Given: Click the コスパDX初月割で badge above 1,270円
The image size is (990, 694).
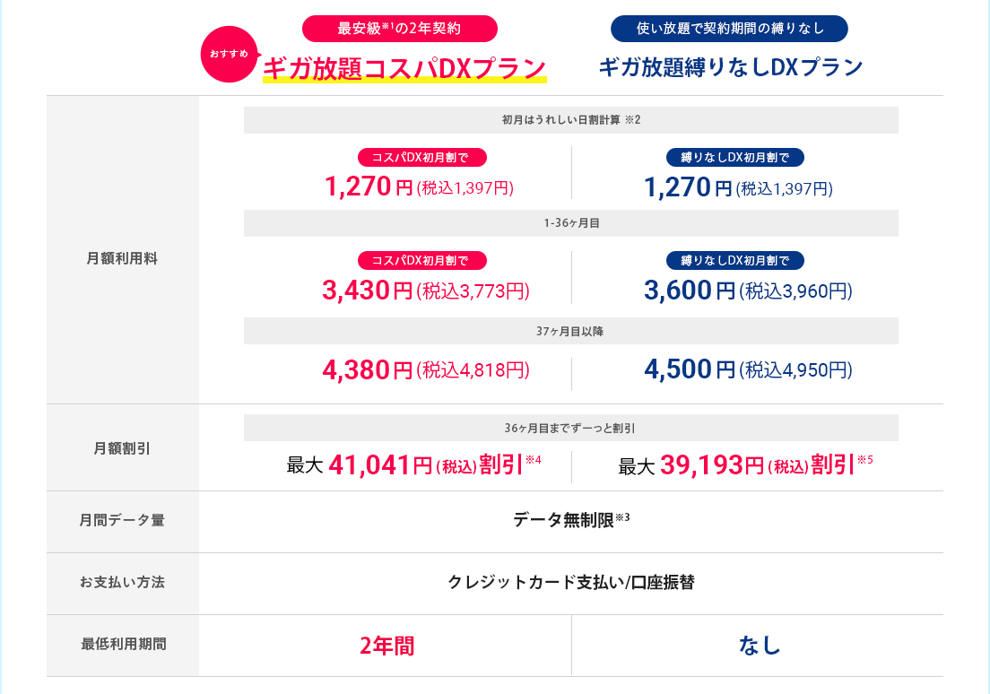Looking at the screenshot, I should 421,158.
